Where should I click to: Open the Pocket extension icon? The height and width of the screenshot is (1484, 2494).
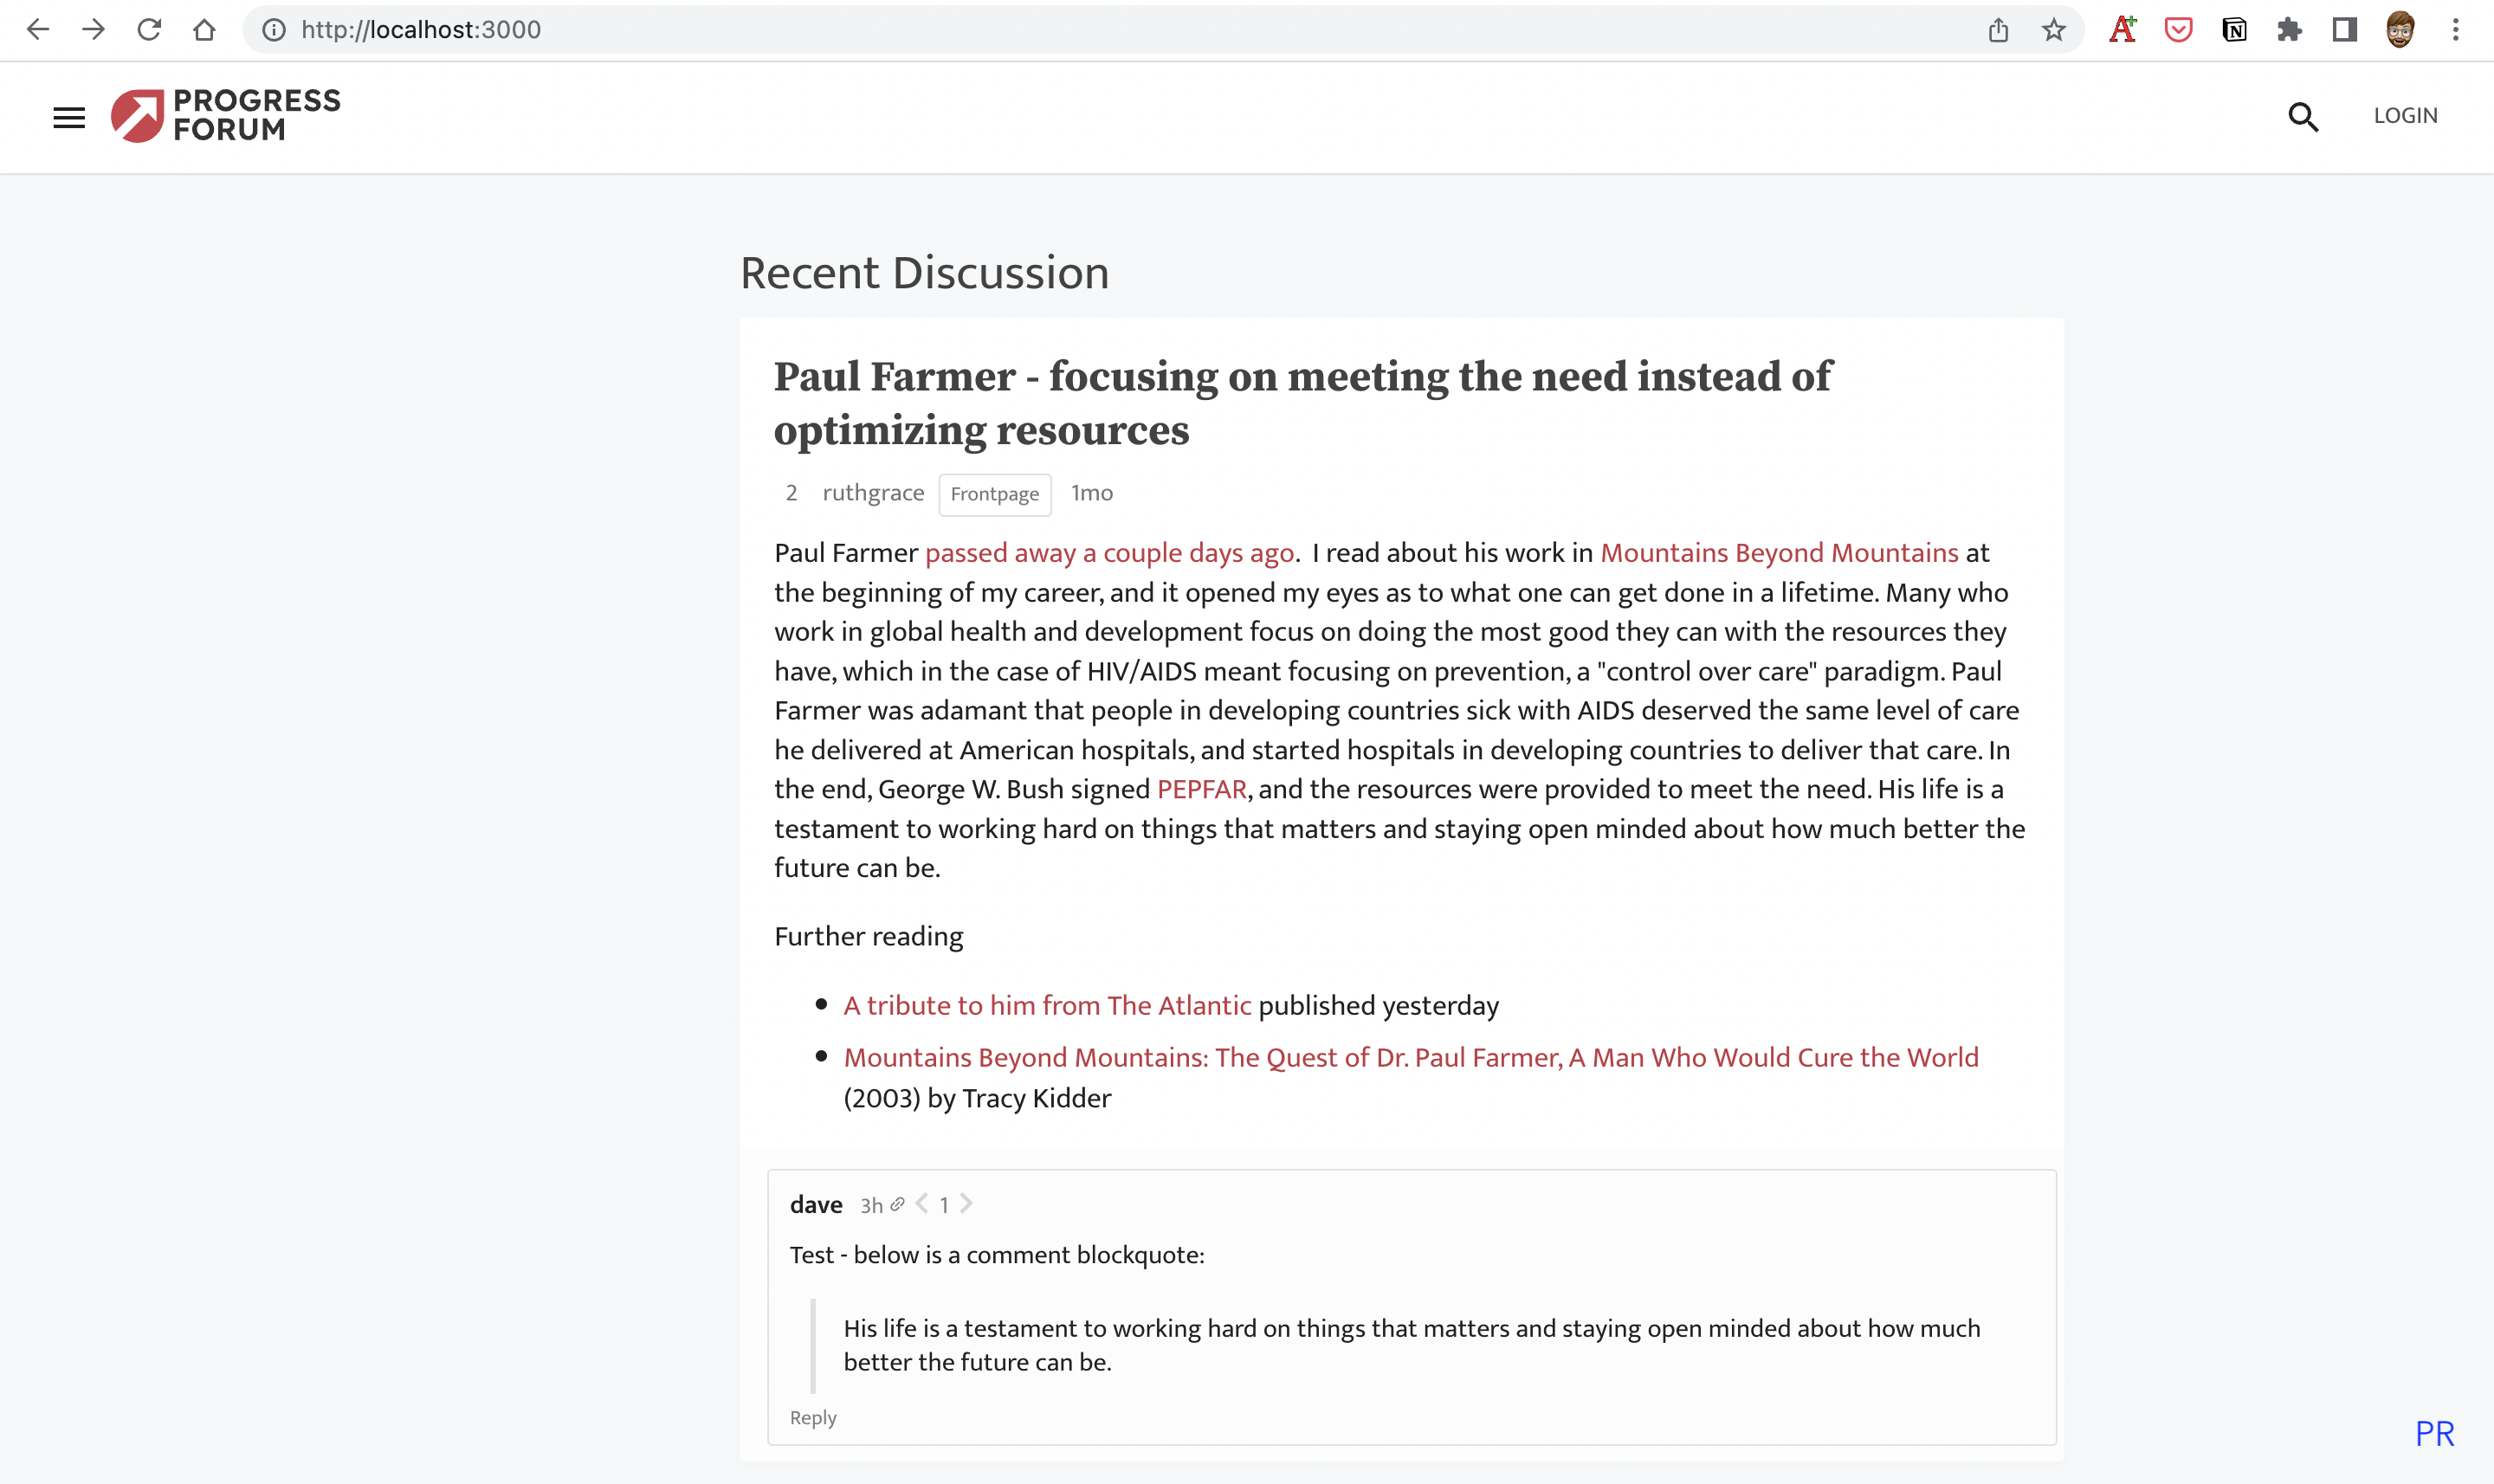[x=2178, y=30]
